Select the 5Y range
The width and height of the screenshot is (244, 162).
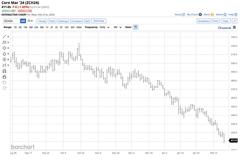point(61,27)
